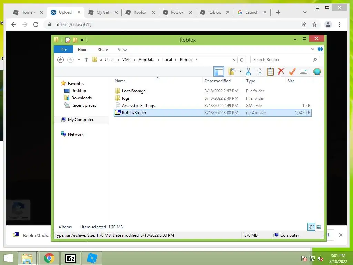Expand the breadcrumb overflow double chevron
This screenshot has height=265, width=353.
pos(101,60)
